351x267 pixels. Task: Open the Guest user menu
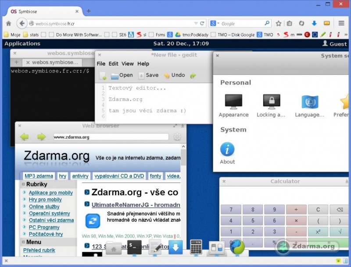coord(335,44)
